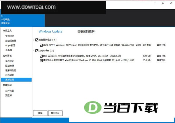The width and height of the screenshot is (175, 123).
Task: Click the Windows 10 版本 1909 update row text
Action: click(x=89, y=60)
